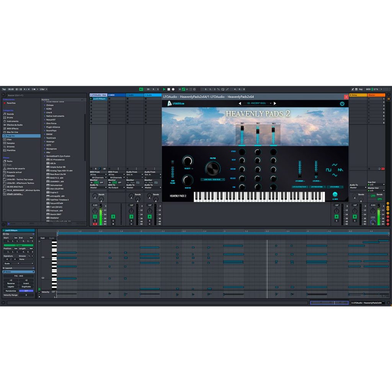Image resolution: width=392 pixels, height=392 pixels.
Task: Toggle track 2 activator button
Action: tap(113, 217)
